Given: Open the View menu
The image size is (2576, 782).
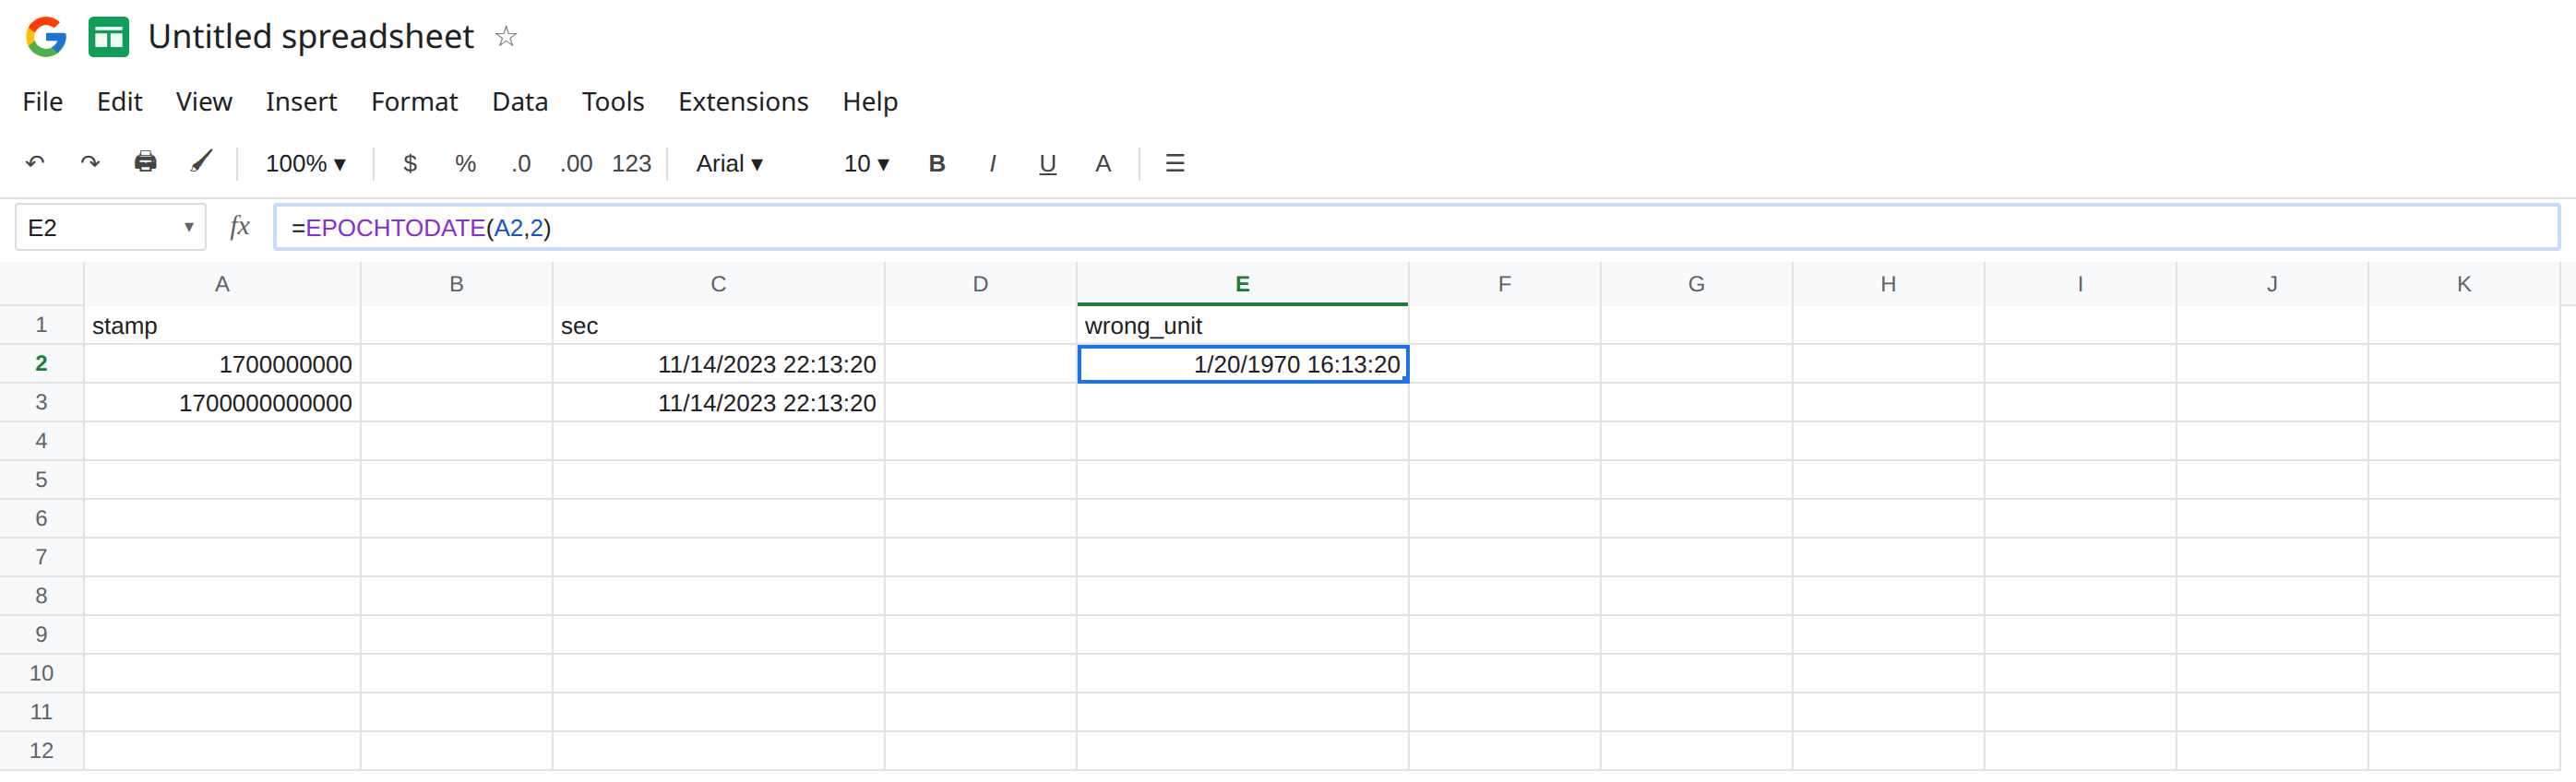Looking at the screenshot, I should click(x=204, y=102).
